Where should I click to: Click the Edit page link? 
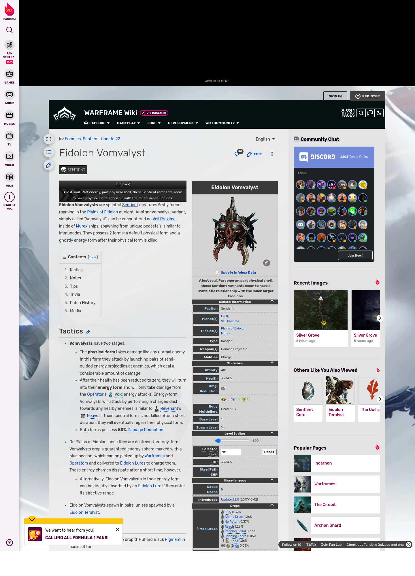(254, 154)
